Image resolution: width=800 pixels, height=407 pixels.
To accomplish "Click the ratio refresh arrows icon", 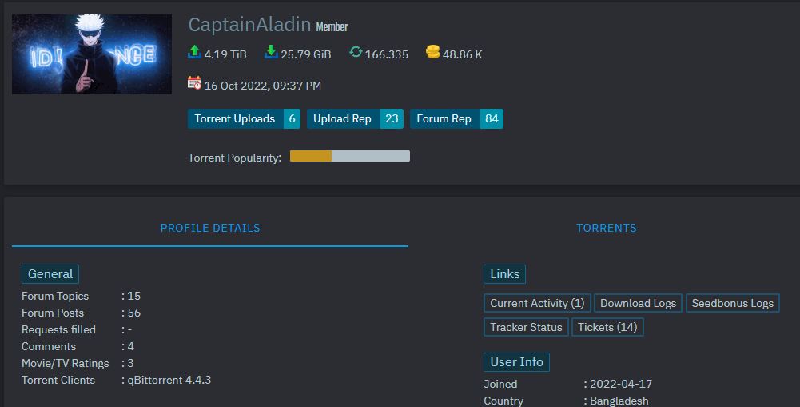I will [x=356, y=52].
